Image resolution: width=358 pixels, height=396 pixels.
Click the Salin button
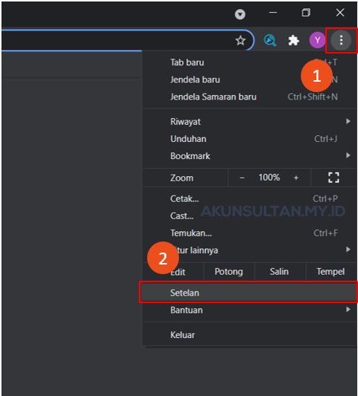279,271
